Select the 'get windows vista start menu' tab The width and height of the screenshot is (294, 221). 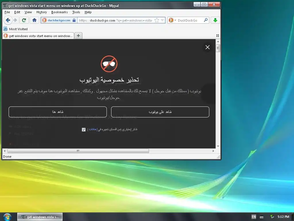pos(38,36)
